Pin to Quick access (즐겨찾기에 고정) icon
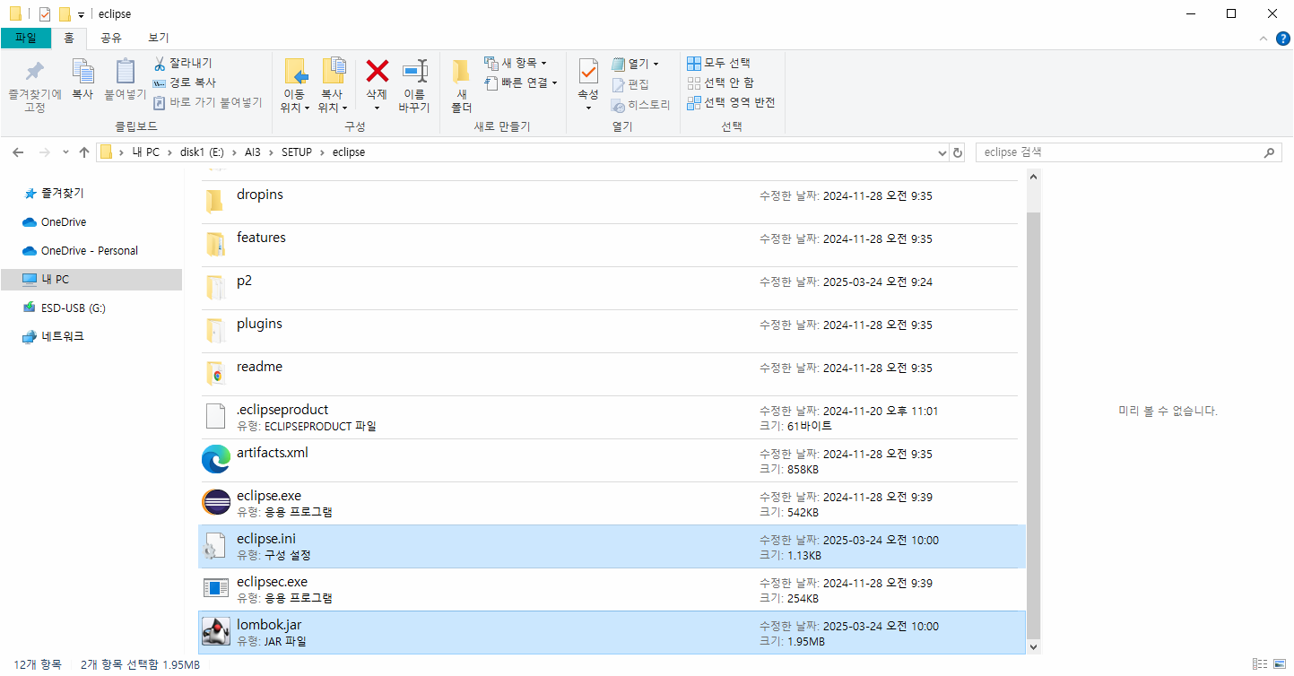This screenshot has height=676, width=1294. point(34,72)
